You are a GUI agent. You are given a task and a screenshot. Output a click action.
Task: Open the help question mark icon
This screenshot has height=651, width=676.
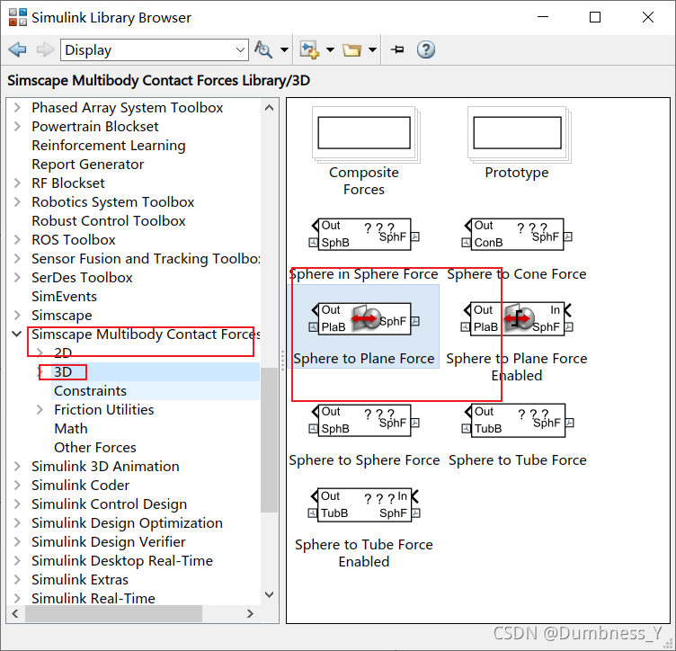coord(425,50)
